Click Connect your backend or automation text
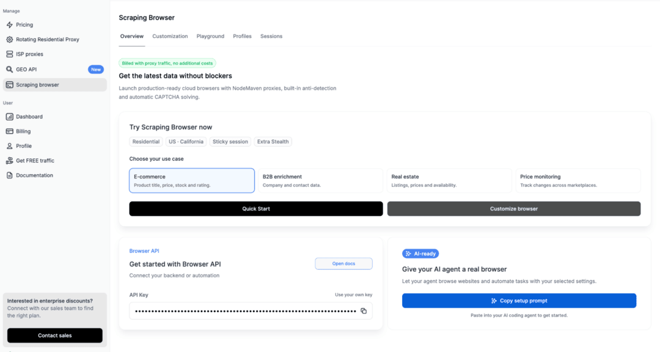The image size is (660, 352). (x=174, y=276)
